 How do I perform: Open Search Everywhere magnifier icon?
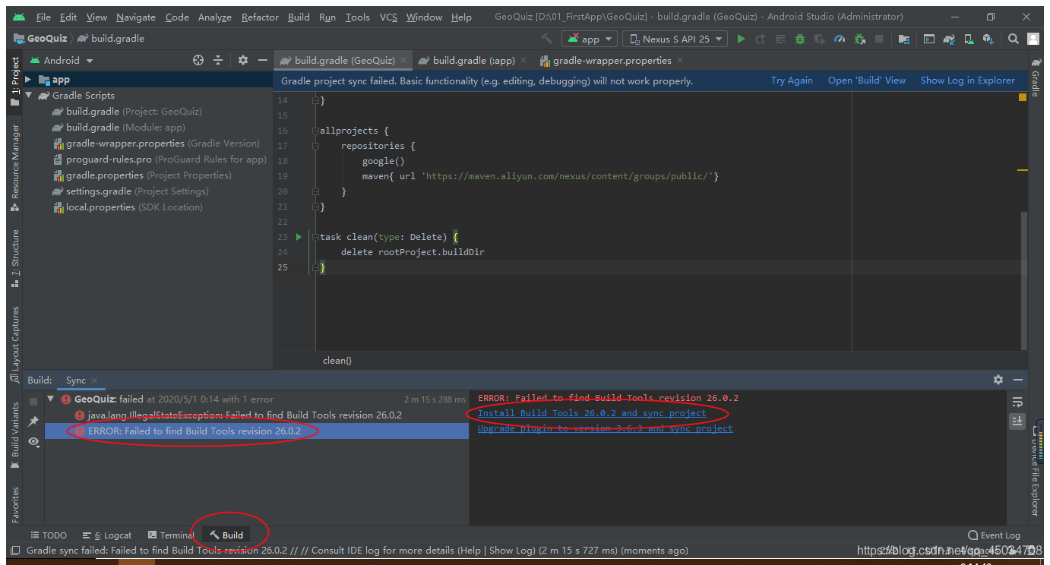(x=1014, y=38)
